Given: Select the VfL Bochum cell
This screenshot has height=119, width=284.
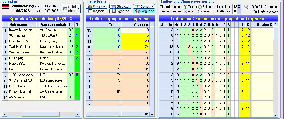Looking at the screenshot, I should (x=53, y=30).
